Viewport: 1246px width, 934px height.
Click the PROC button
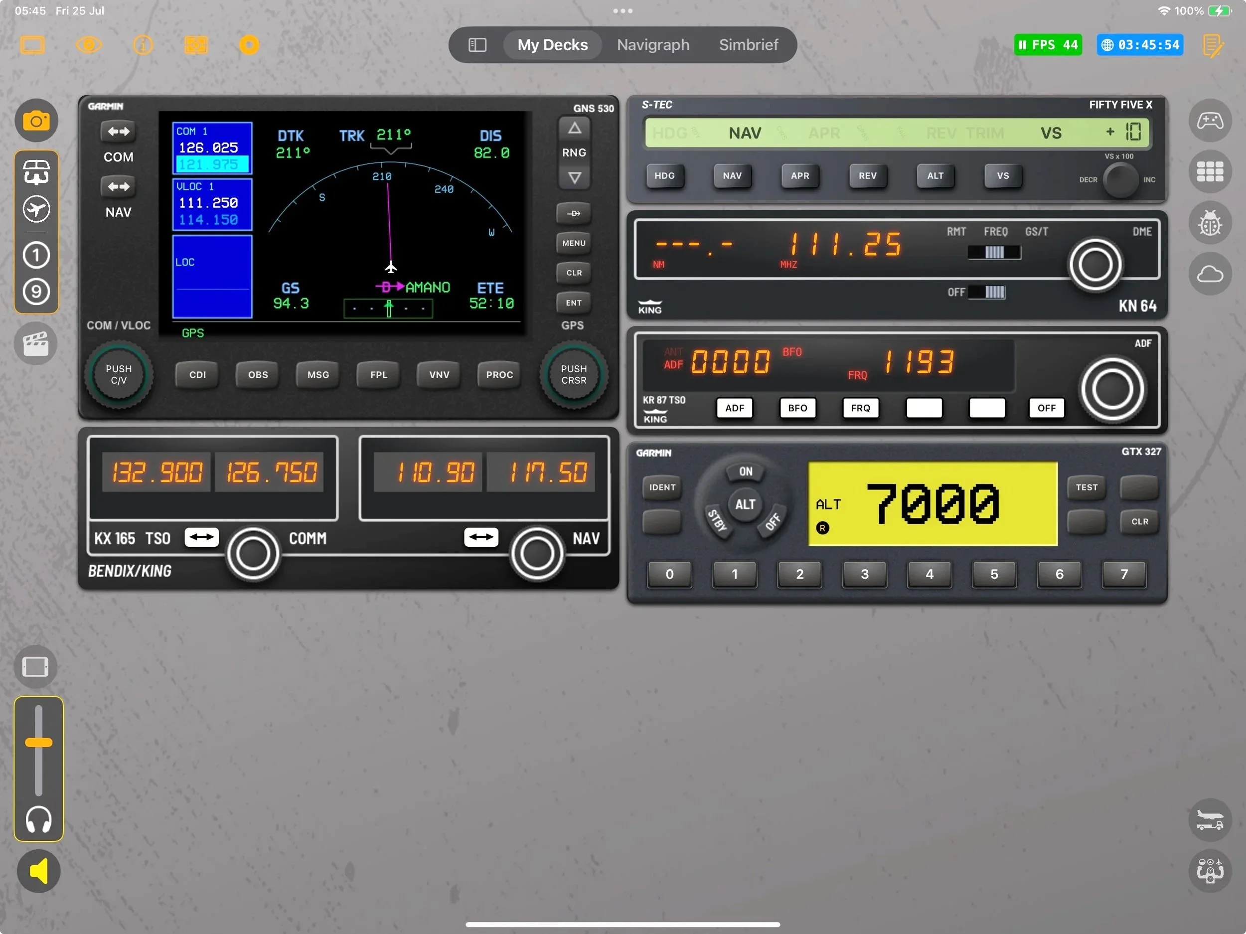(x=499, y=375)
